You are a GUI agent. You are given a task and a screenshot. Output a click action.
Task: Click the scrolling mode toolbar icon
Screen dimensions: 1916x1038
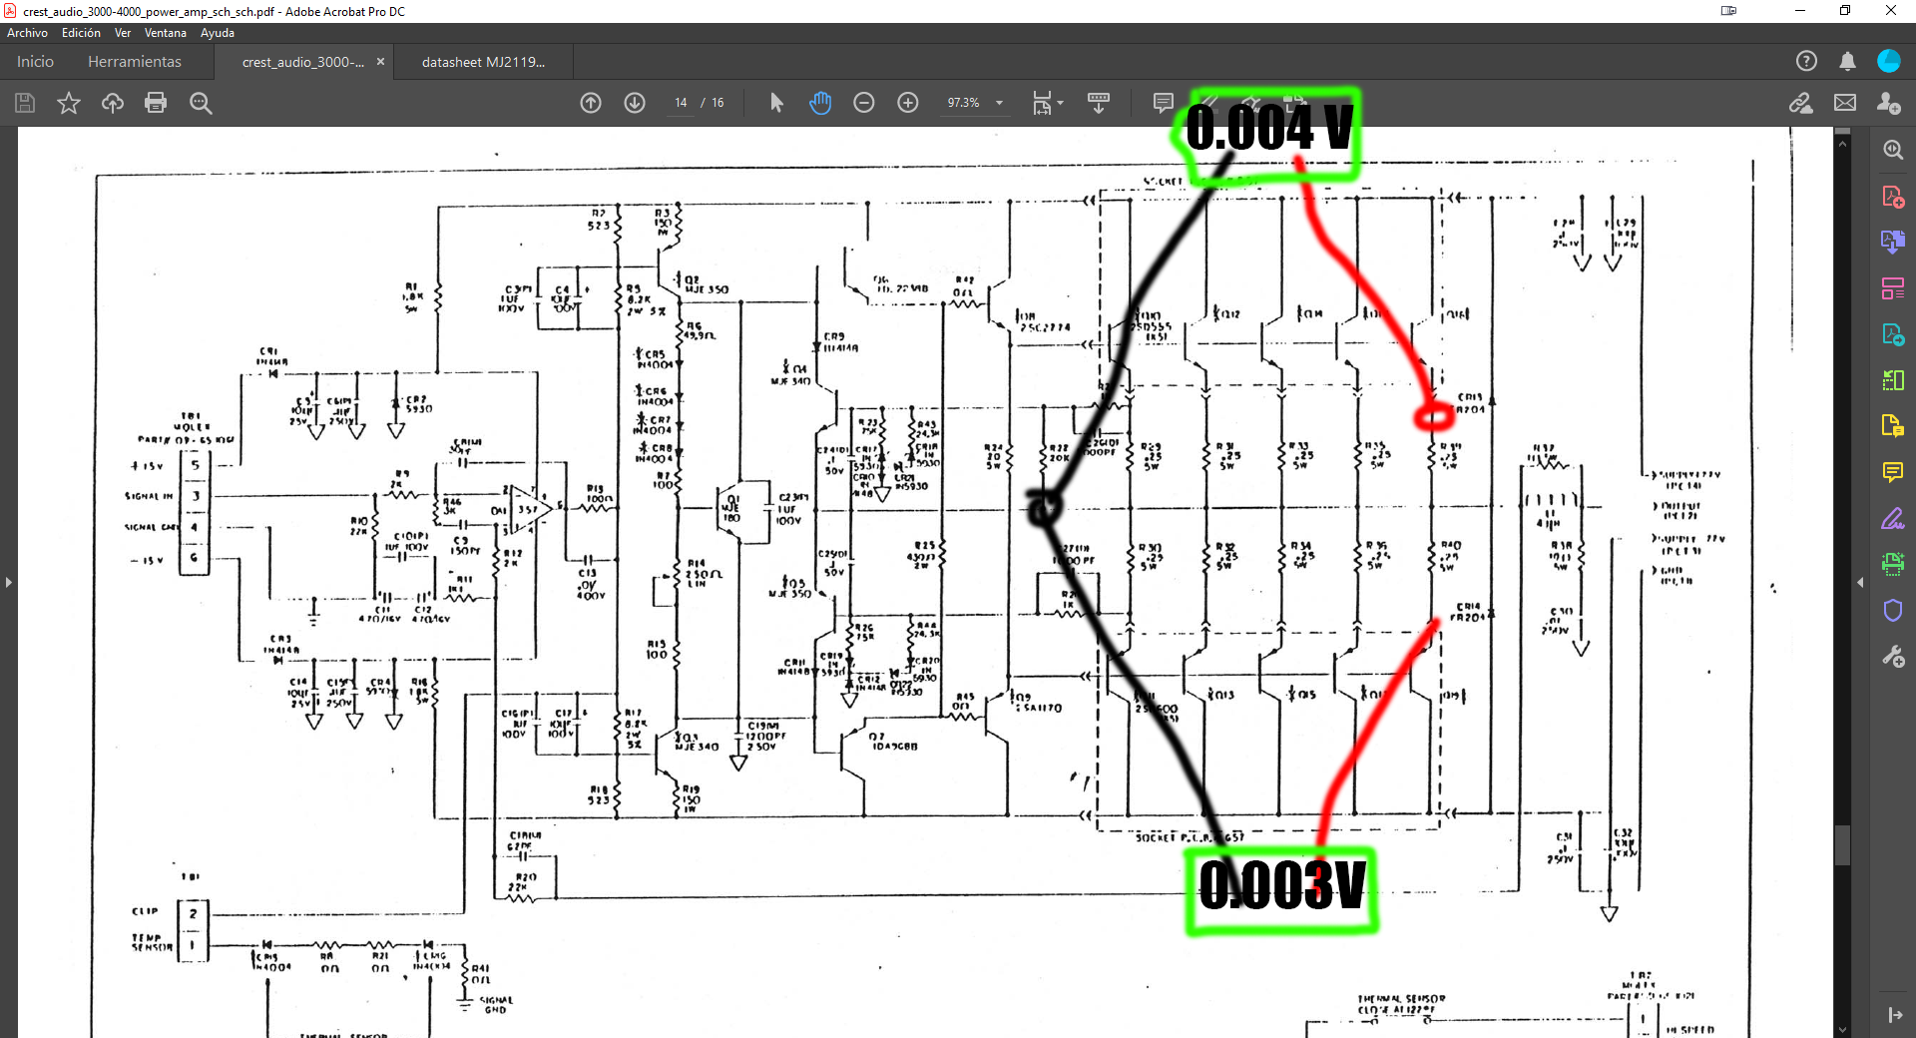point(1099,103)
